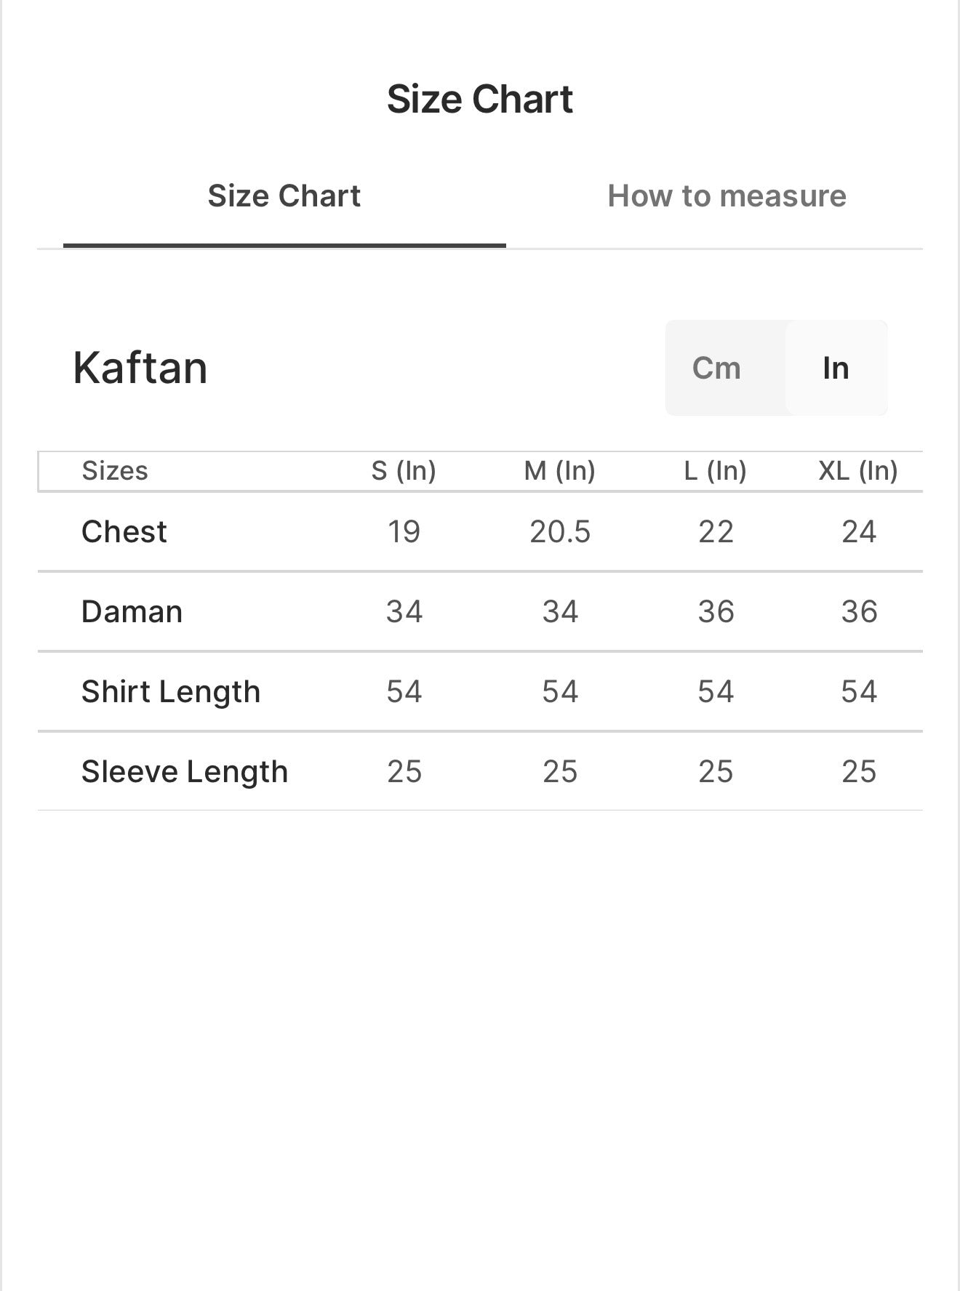Image resolution: width=960 pixels, height=1291 pixels.
Task: Select the Chest row label
Action: point(124,532)
